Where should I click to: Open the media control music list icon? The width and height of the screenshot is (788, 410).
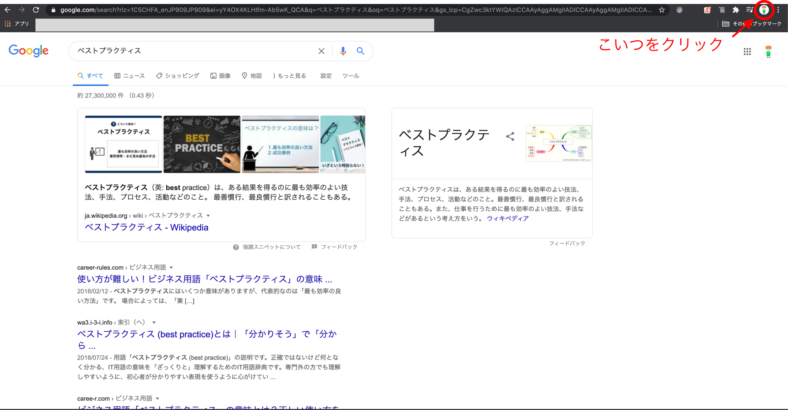point(749,10)
